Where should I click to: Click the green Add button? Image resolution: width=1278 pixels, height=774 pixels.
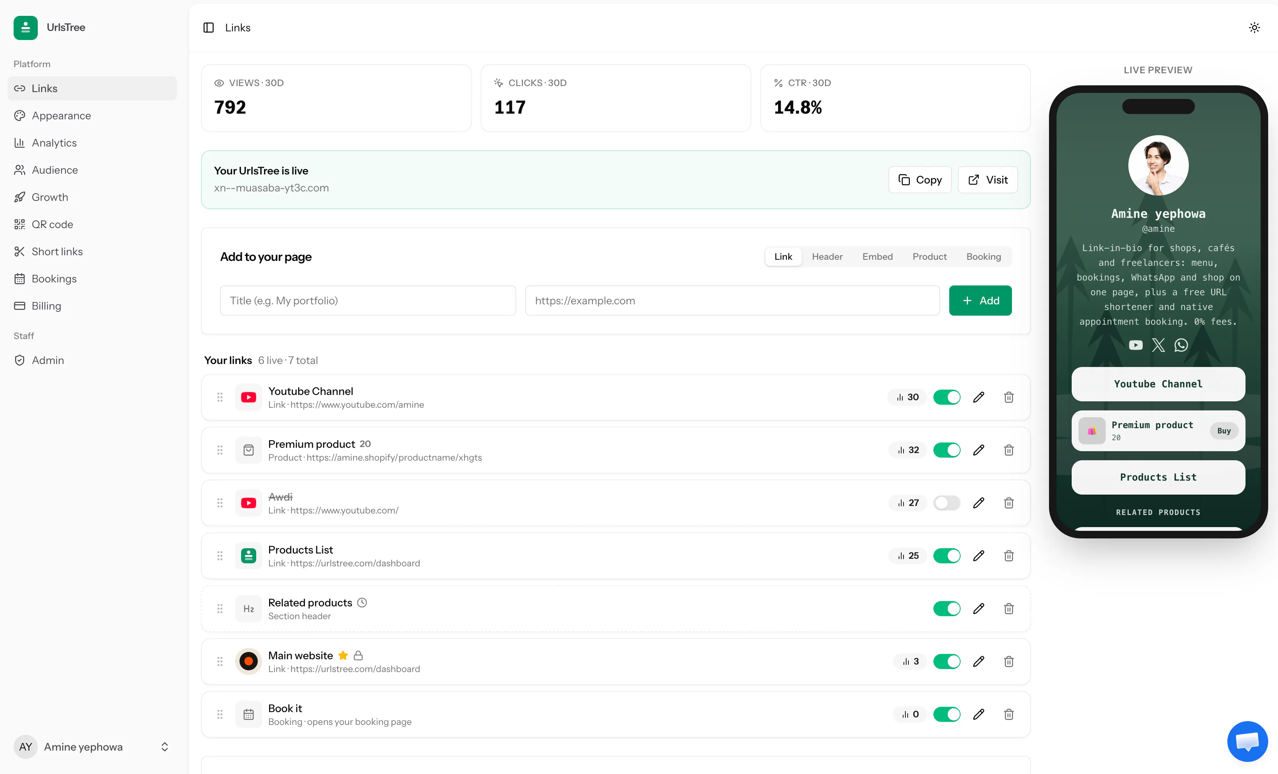click(x=980, y=301)
